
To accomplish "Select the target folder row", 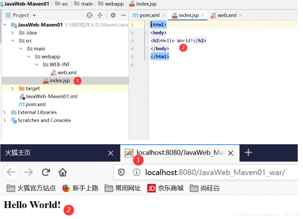I will (65, 88).
